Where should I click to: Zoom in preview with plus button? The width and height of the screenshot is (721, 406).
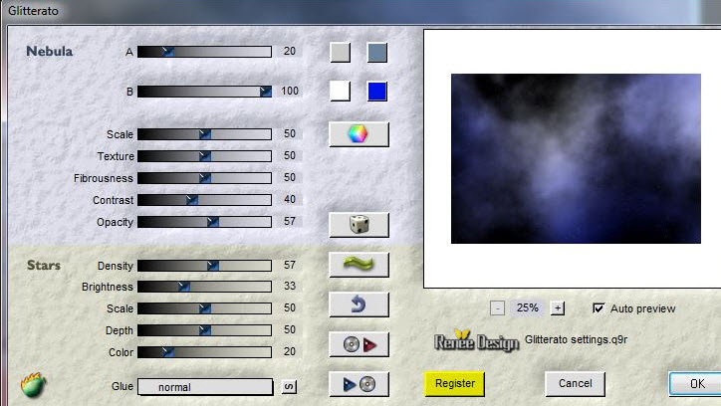click(558, 307)
